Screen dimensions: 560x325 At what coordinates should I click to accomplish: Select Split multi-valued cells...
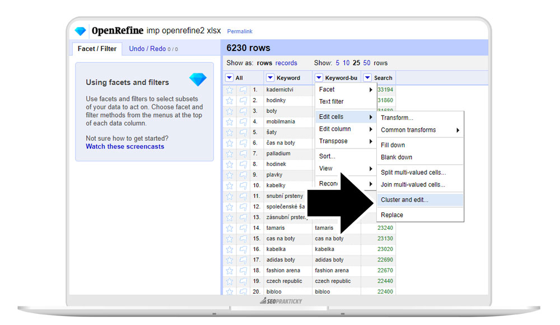[421, 173]
